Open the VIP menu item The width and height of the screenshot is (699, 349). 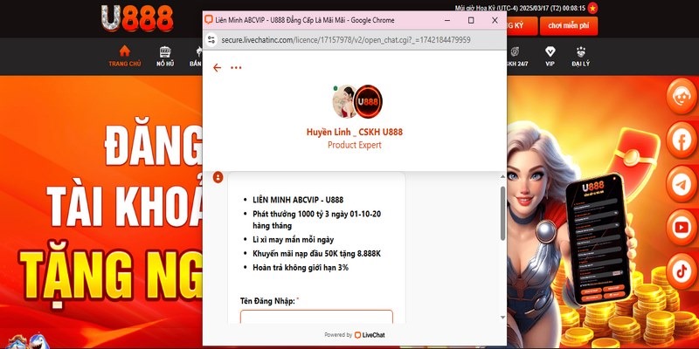pyautogui.click(x=550, y=57)
